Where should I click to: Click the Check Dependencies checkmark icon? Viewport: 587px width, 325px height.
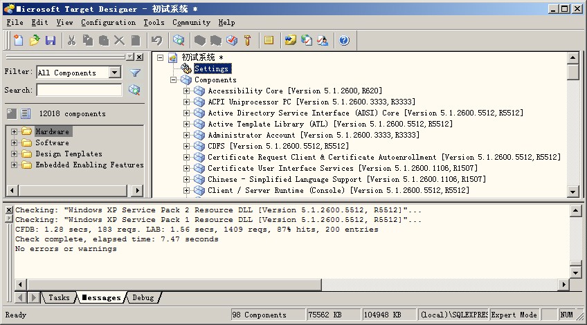(x=232, y=40)
